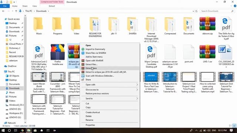Select The-Skills-for-Agile-Testers PDF file
Image resolution: width=237 pixels, height=133 pixels.
(x=226, y=24)
